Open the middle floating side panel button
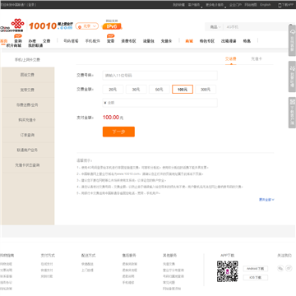Image resolution: width=296 pixels, height=296 pixels. coord(292,76)
